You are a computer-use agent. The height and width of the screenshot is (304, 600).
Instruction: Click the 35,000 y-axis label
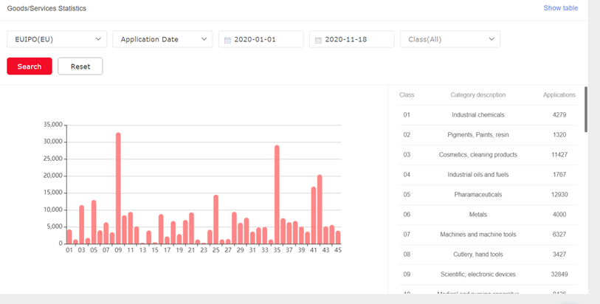53,125
